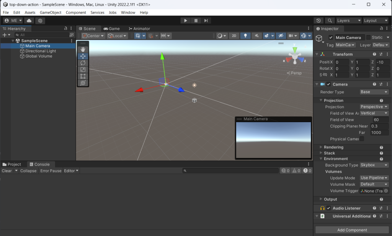Open the Window menu
The image size is (392, 236).
tap(128, 13)
